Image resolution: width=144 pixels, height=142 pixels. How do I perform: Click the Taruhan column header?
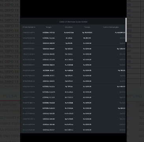tap(87, 27)
